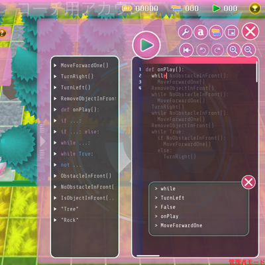Choose 'while' autocomplete suggestion
This screenshot has height=265, width=265.
coord(168,189)
